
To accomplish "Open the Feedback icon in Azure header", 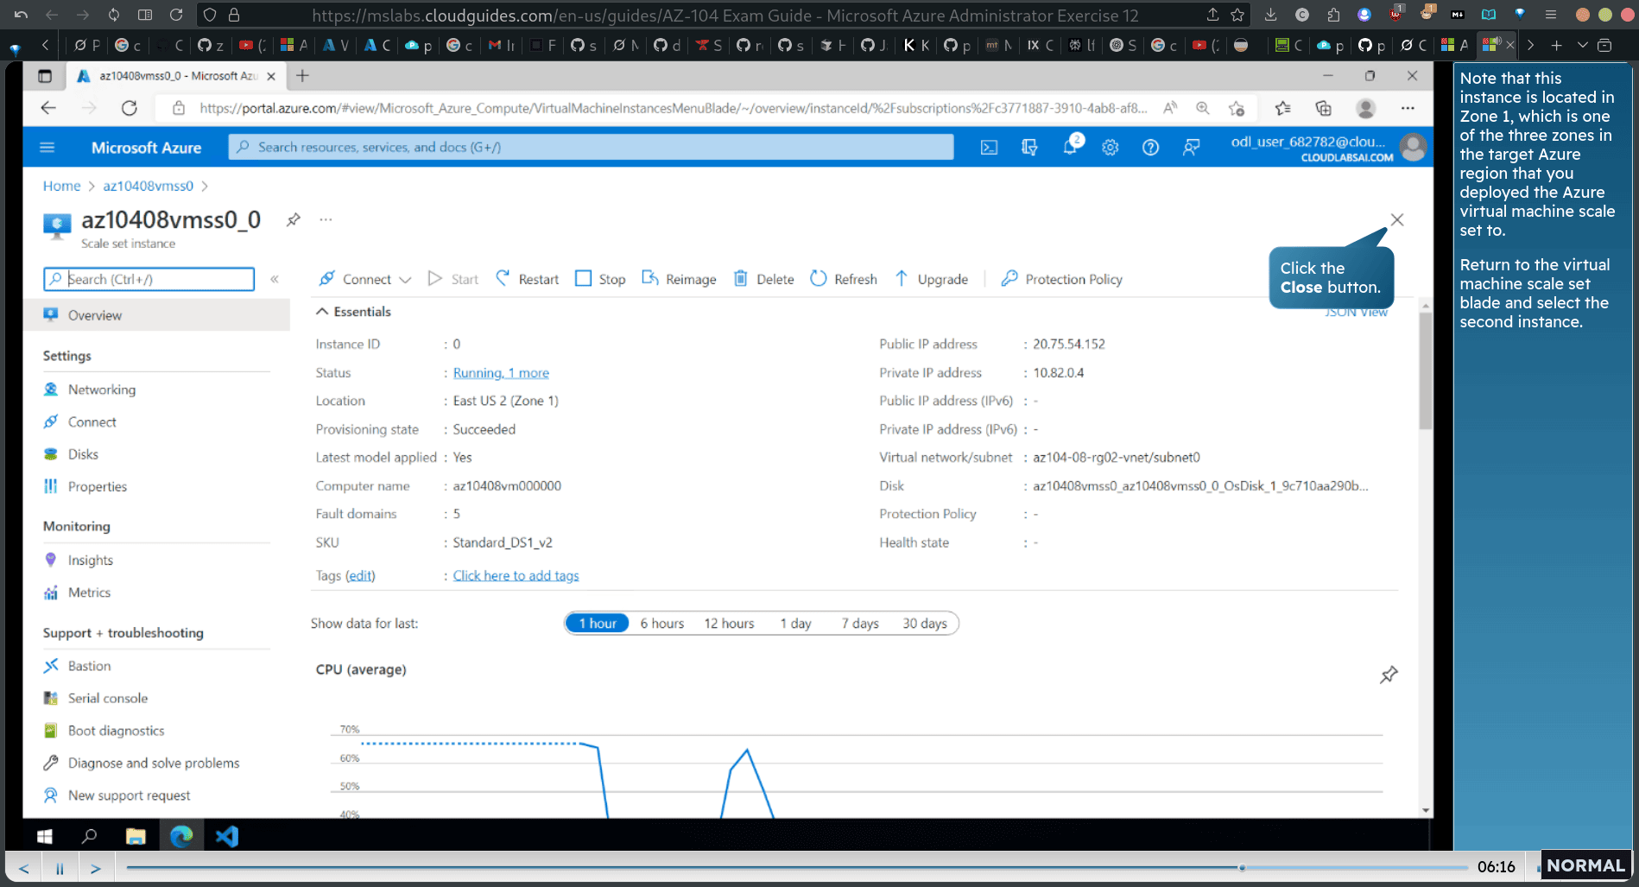I will click(1191, 148).
